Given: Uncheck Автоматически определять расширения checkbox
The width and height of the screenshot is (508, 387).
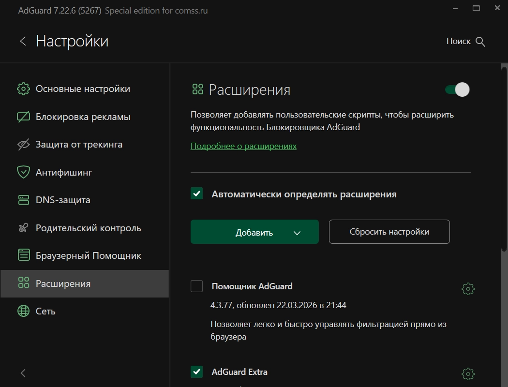Looking at the screenshot, I should (197, 194).
